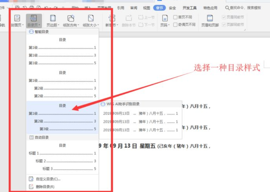Enable the 首页不同 checkbox
270x192 pixels.
point(175,17)
